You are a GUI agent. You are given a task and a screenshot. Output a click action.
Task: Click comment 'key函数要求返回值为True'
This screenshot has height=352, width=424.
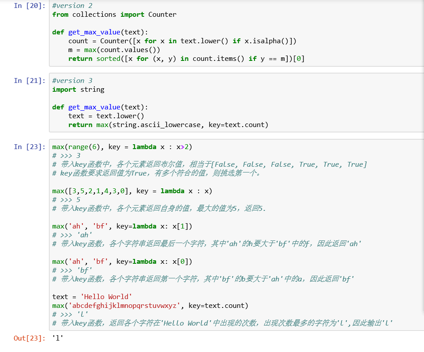coord(156,173)
